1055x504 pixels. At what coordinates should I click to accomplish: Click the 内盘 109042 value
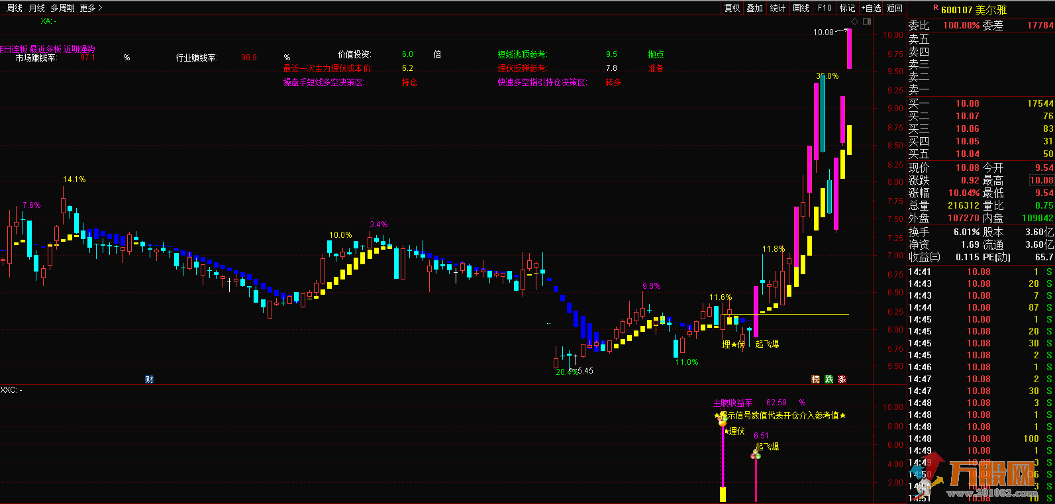tap(1037, 218)
